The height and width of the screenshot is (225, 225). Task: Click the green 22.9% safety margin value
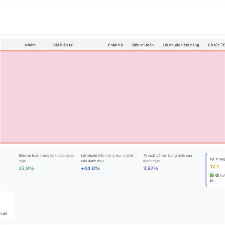click(x=26, y=168)
